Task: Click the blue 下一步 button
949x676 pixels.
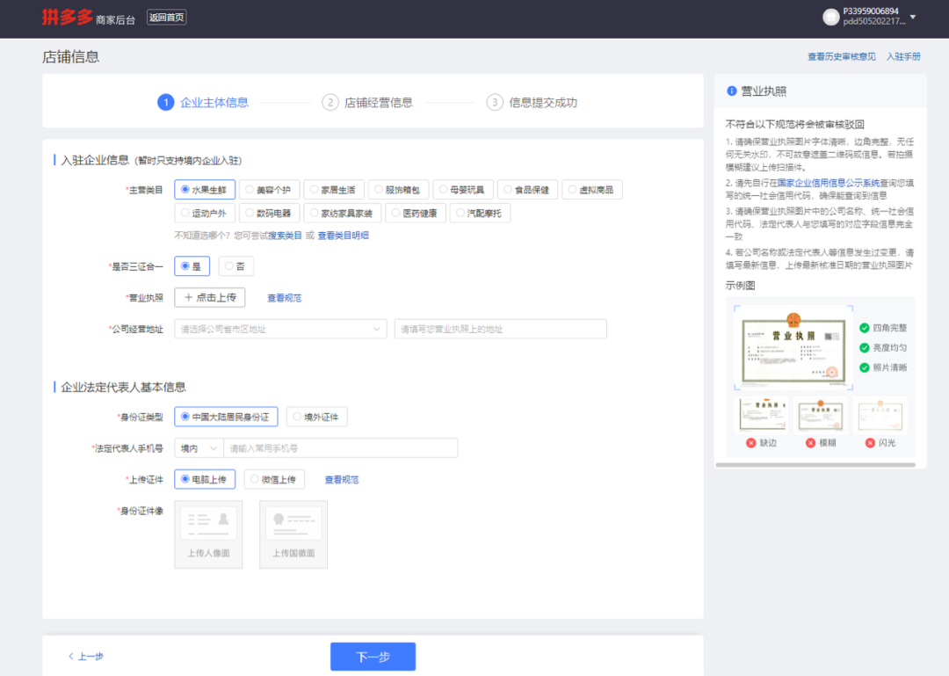Action: coord(373,657)
